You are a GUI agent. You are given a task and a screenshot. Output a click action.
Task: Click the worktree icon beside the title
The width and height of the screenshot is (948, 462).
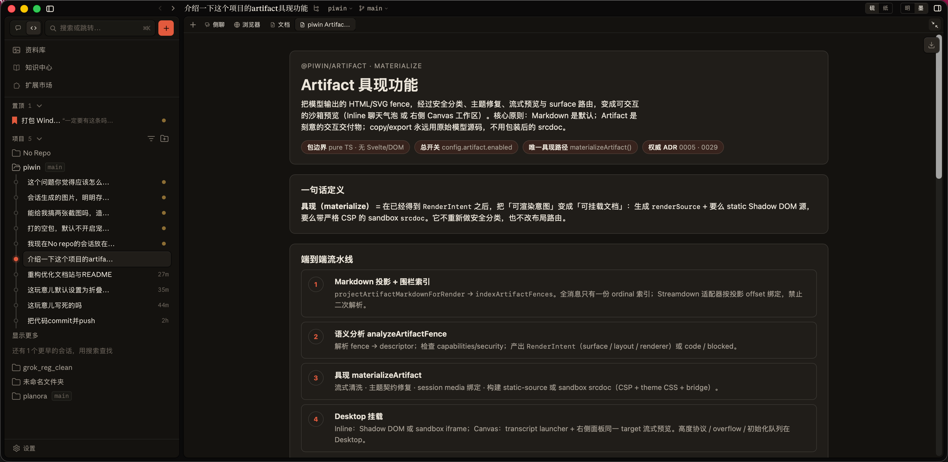pos(316,8)
